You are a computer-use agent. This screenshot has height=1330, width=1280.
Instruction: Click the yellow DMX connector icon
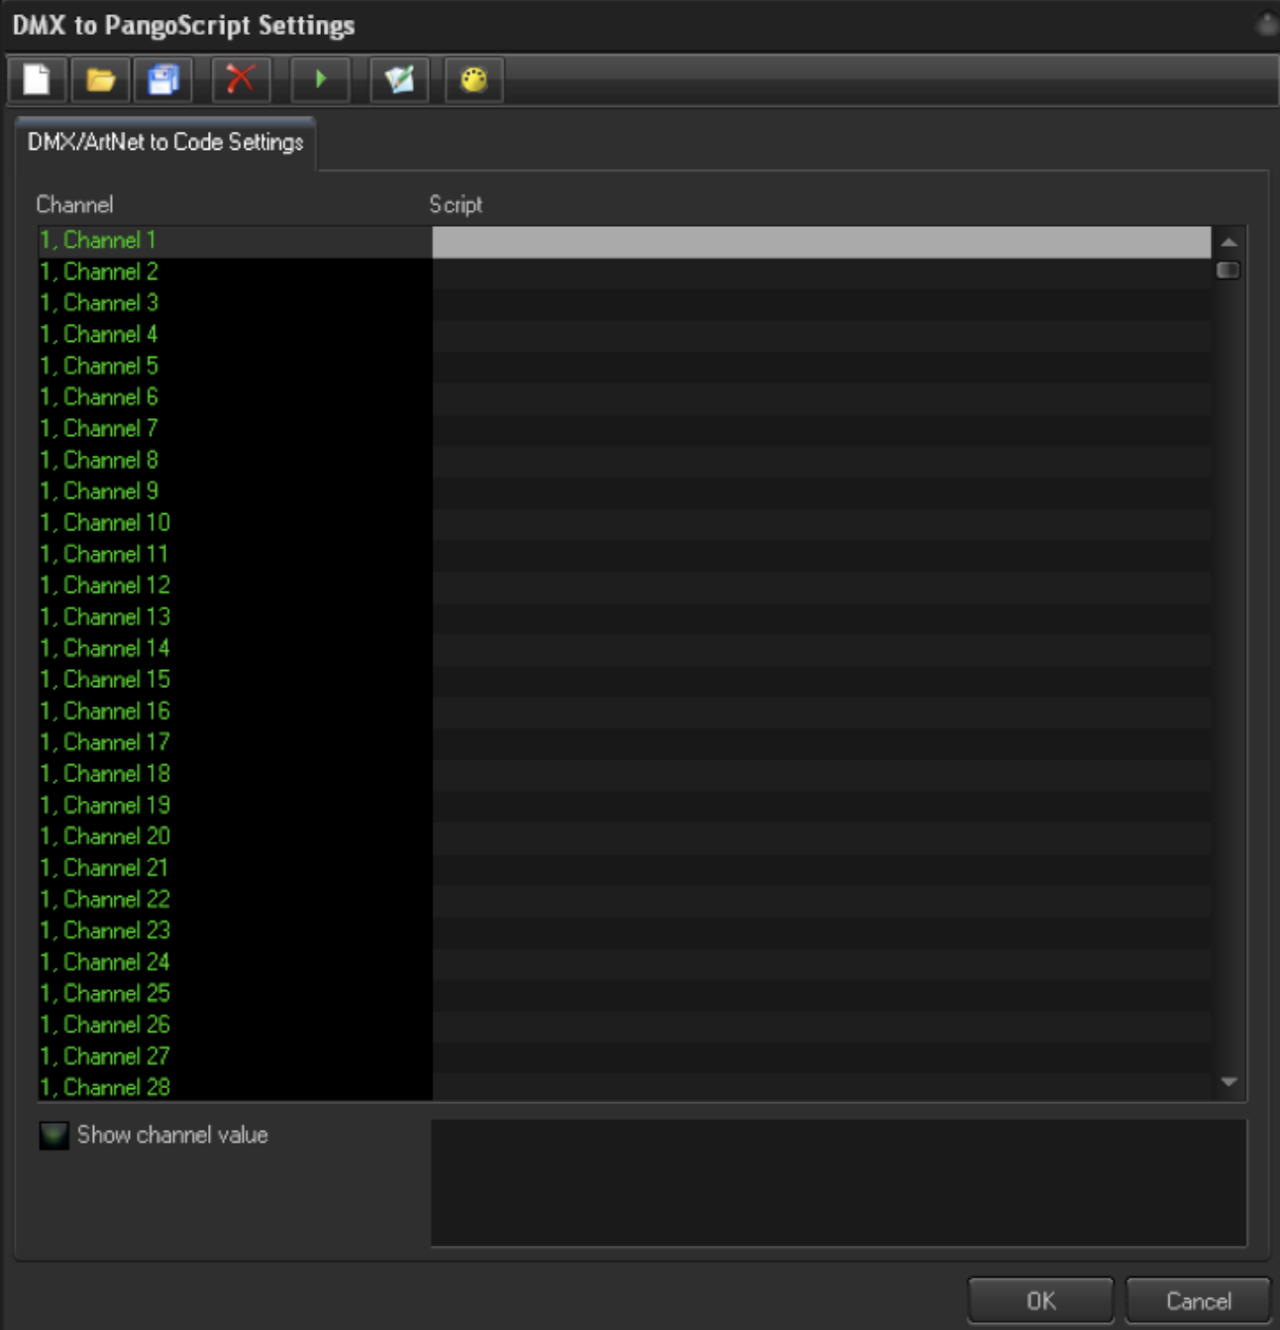tap(475, 79)
